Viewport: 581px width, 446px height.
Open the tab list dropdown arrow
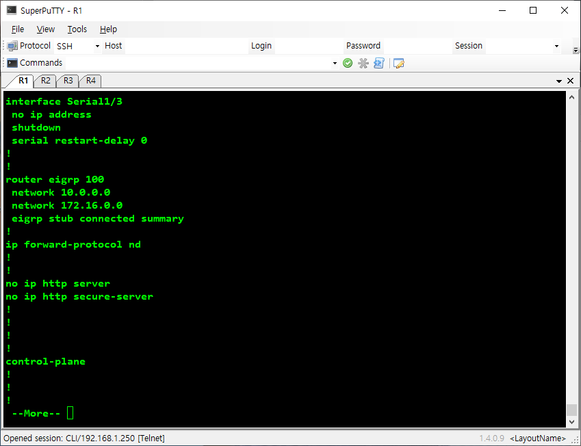click(559, 81)
